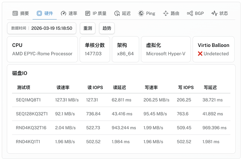Viewport: 242px width, 160px height.
Task: Click the 写延迟 column header
Action: [210, 88]
